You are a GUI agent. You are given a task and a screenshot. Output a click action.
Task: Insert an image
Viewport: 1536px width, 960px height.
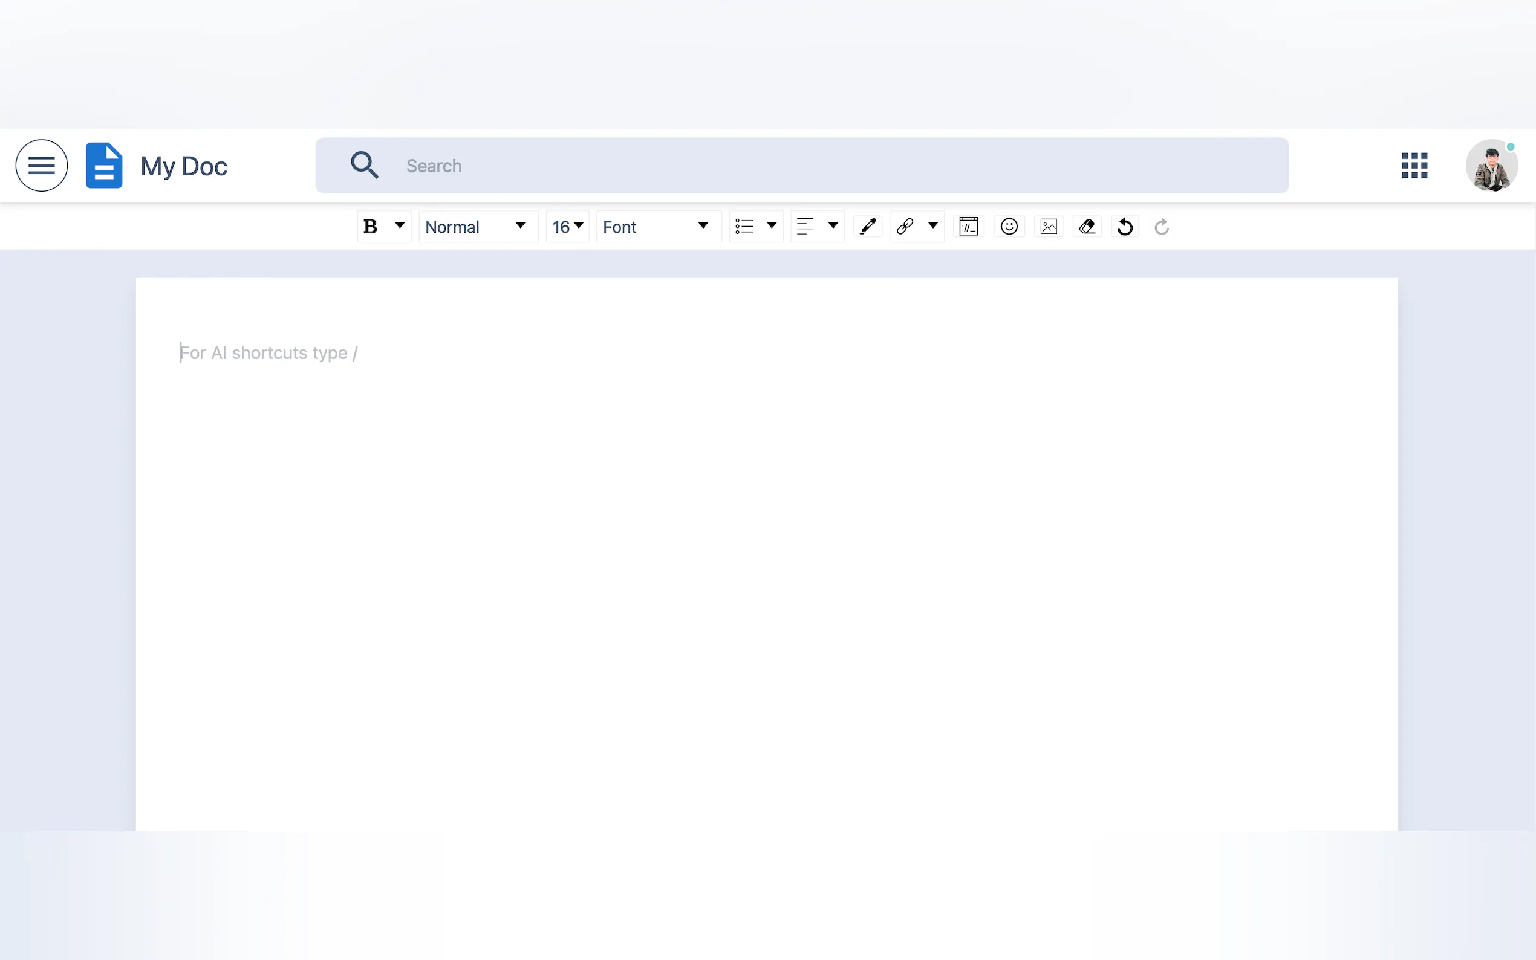point(1049,227)
